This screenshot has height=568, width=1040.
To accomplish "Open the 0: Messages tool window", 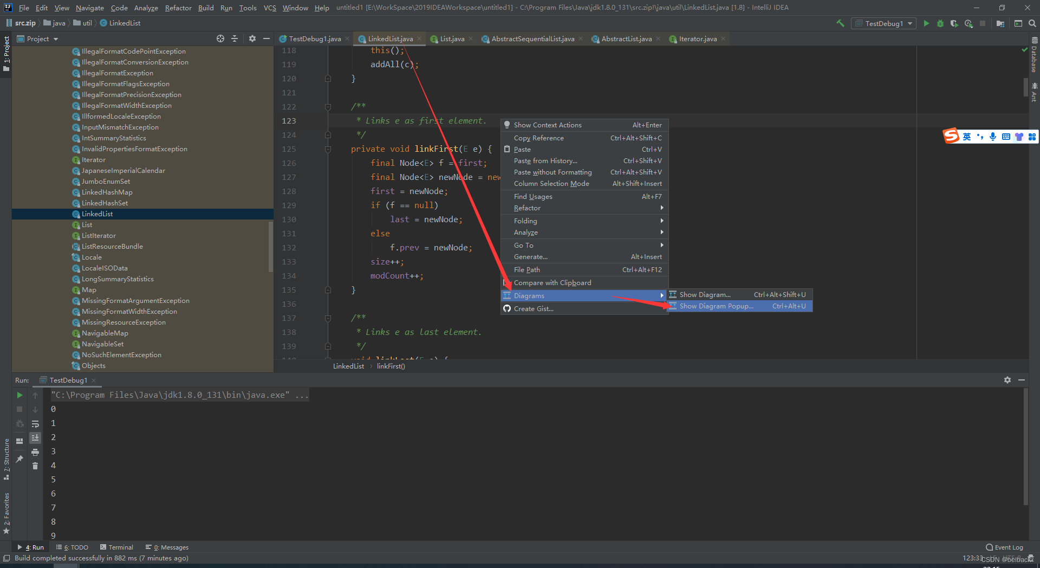I will [x=167, y=547].
